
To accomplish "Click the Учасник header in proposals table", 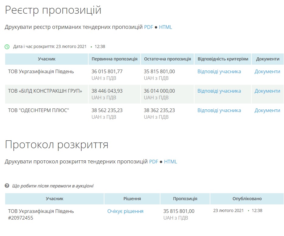I will [x=47, y=59].
